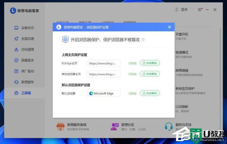Image resolution: width=227 pixels, height=144 pixels.
Task: Click the IE/Edge主页 URL field
Action: [x=104, y=63]
